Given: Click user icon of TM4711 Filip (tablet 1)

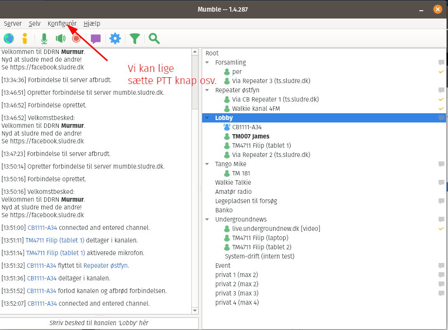Looking at the screenshot, I should tap(227, 145).
